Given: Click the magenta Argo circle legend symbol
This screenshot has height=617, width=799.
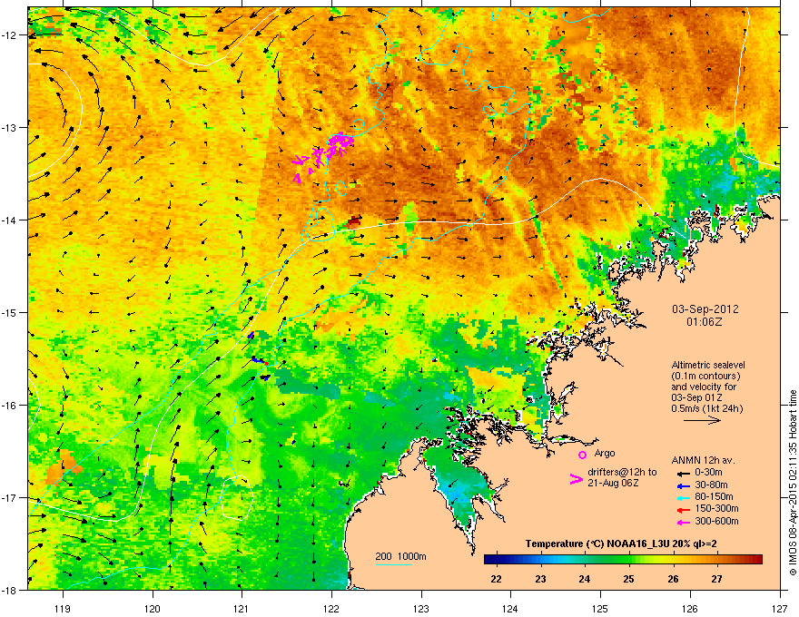Looking at the screenshot, I should 582,455.
